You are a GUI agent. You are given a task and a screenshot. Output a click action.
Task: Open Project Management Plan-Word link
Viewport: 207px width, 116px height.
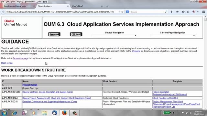click(x=168, y=102)
